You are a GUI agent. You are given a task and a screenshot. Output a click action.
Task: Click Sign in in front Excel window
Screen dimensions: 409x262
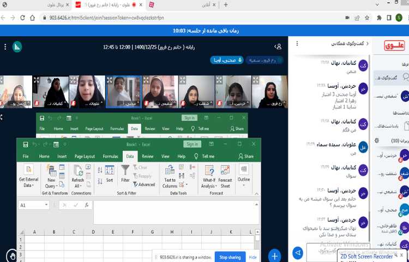pos(193,144)
